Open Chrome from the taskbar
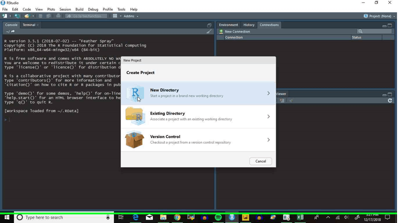The width and height of the screenshot is (398, 223). coord(177,218)
